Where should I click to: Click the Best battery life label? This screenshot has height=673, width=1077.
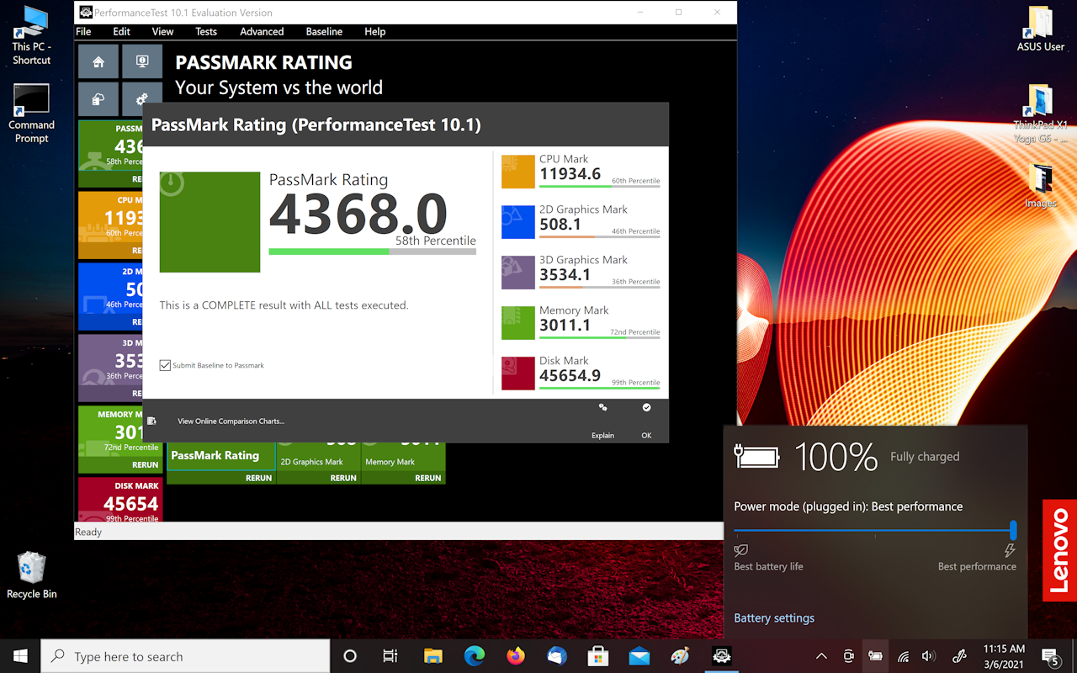(768, 566)
